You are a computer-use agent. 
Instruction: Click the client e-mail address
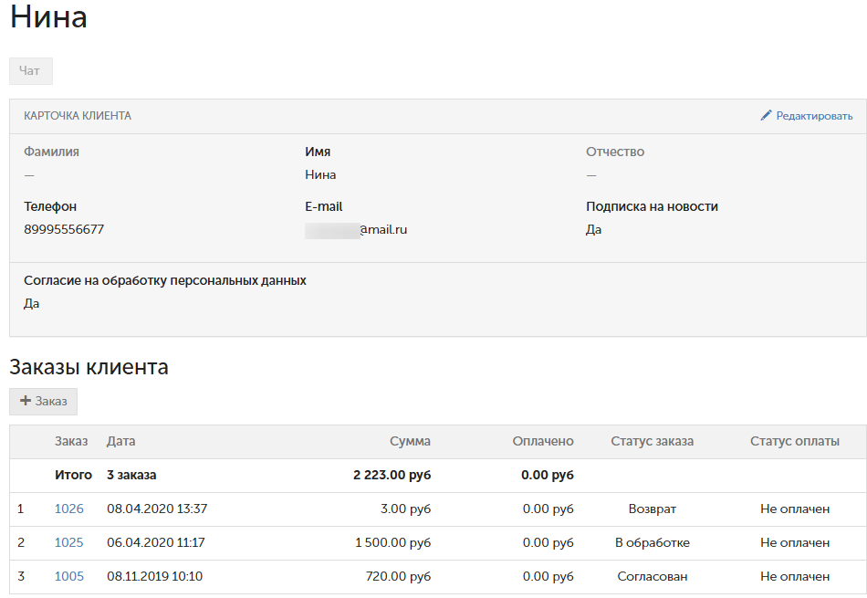[356, 229]
